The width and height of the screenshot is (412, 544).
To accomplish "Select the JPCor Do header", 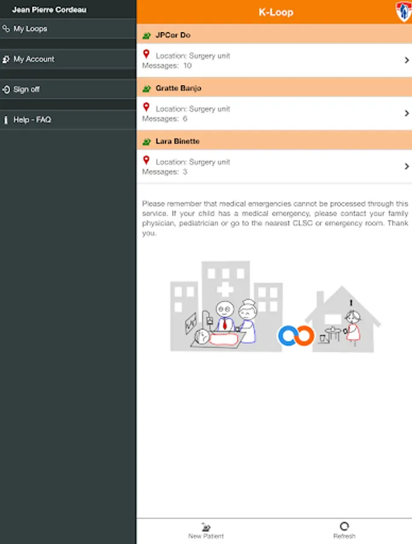I will point(274,35).
